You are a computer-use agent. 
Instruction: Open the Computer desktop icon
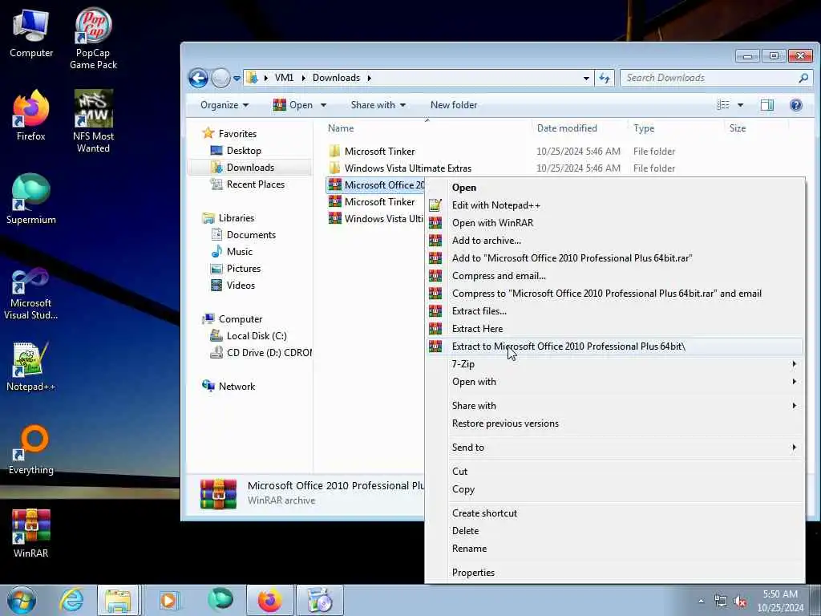31,34
